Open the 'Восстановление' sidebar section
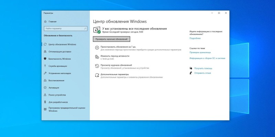275x137 pixels. pos(56,80)
